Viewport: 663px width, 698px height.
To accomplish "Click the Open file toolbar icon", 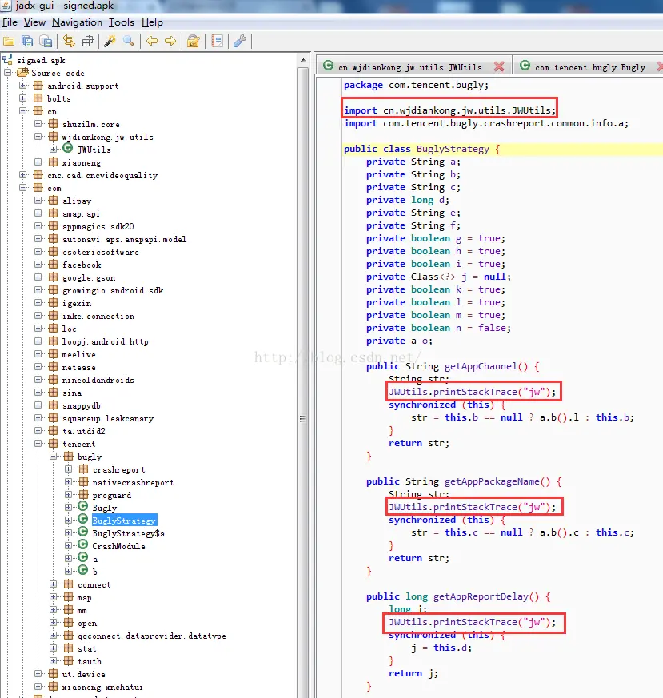I will click(x=9, y=42).
